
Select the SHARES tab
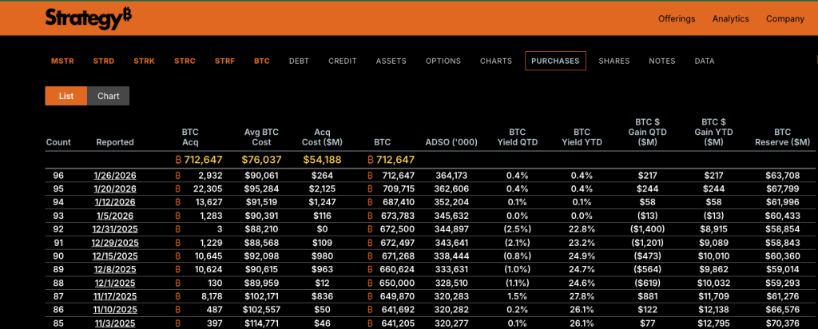[x=614, y=61]
